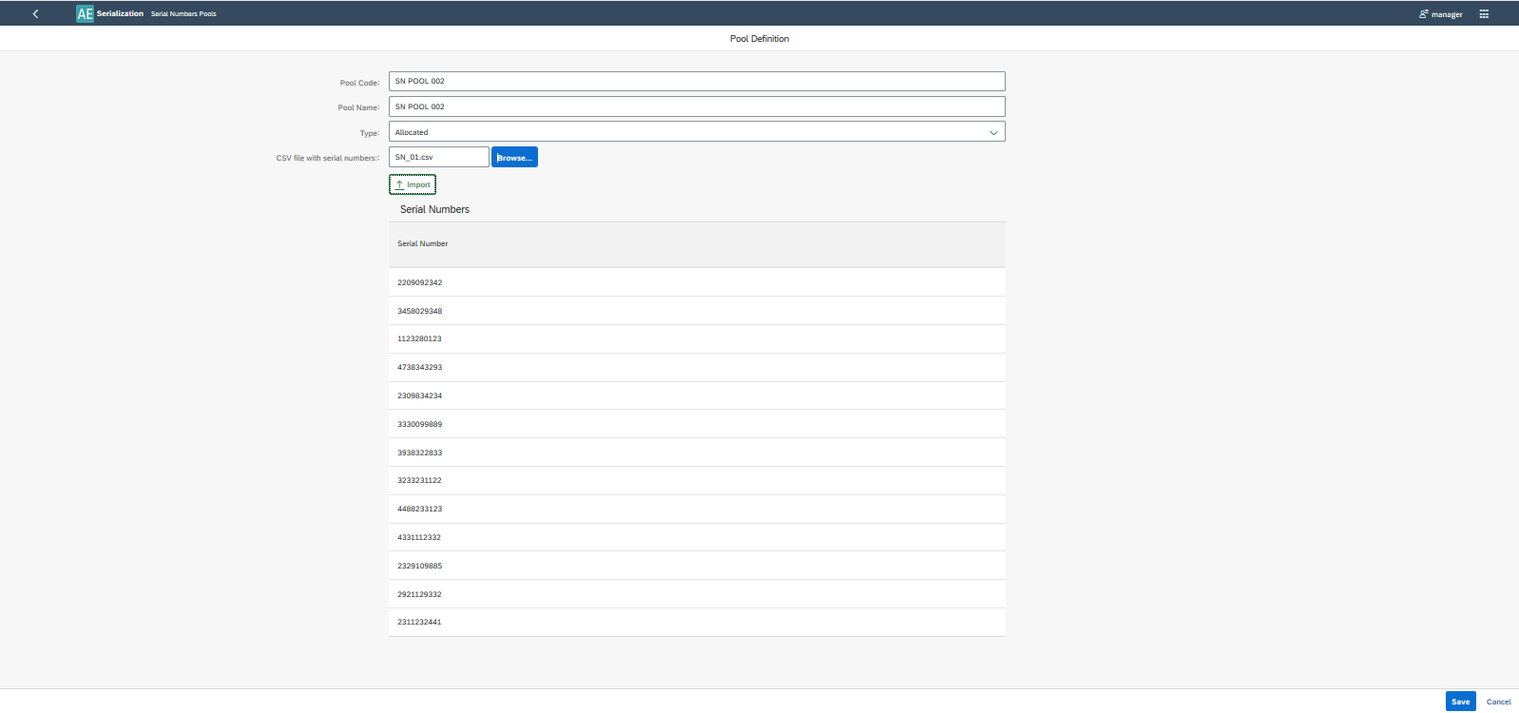
Task: Click into the Pool Code field
Action: click(696, 82)
